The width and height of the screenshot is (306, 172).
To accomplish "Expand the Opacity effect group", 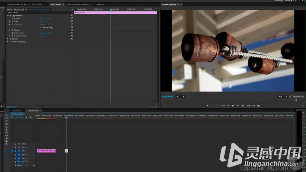I will click(x=8, y=39).
